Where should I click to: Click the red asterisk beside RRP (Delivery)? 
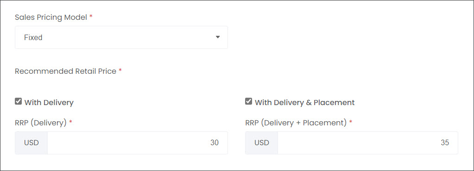click(x=71, y=122)
